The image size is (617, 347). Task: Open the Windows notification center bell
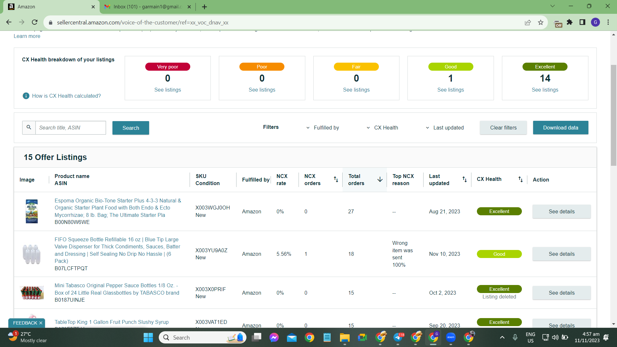click(x=606, y=337)
